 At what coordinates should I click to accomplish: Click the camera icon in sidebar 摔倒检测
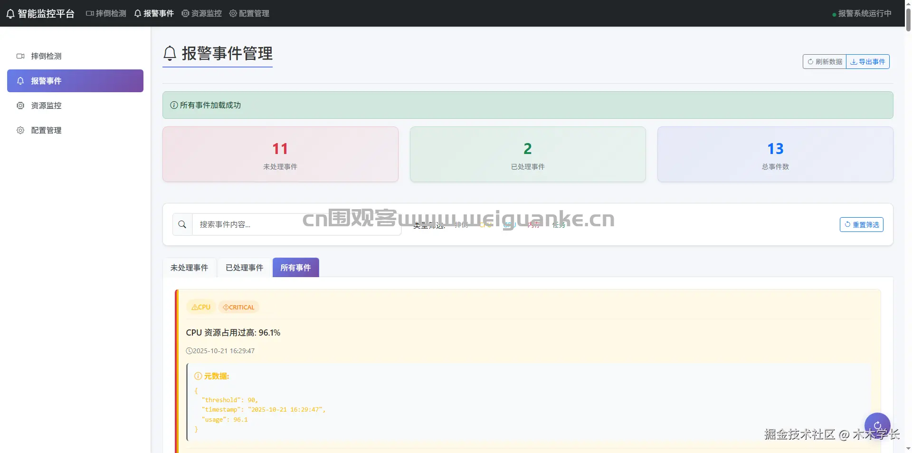(x=20, y=56)
